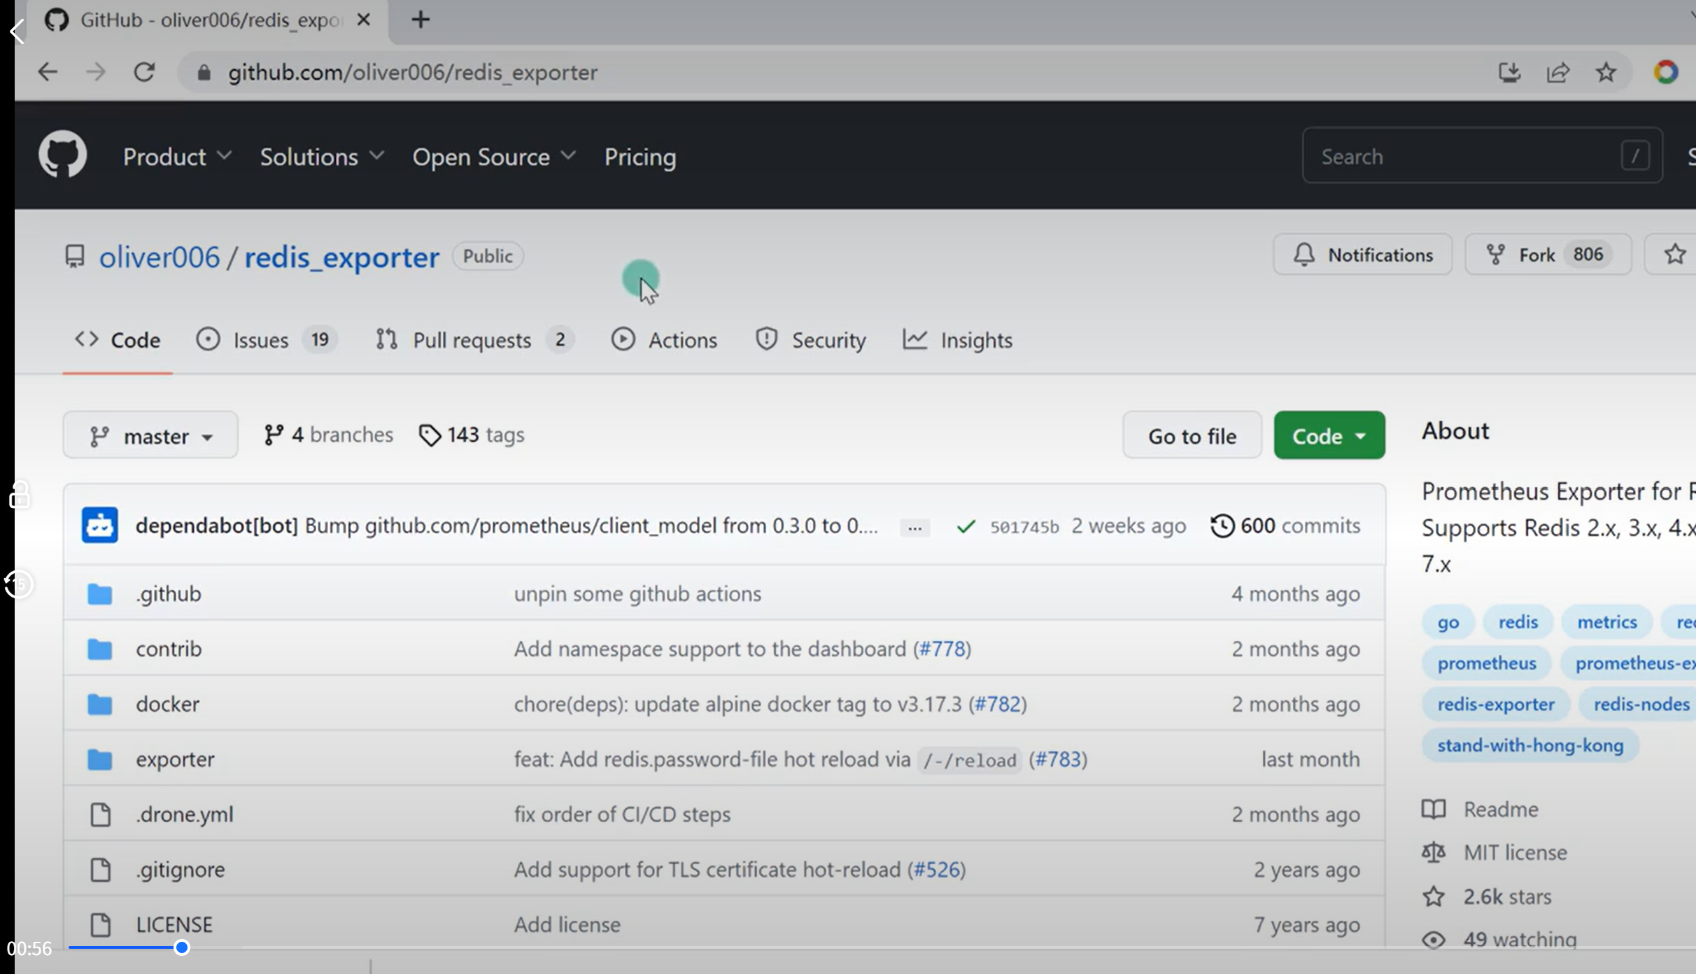Viewport: 1696px width, 974px height.
Task: Open the master branch dropdown
Action: 150,436
